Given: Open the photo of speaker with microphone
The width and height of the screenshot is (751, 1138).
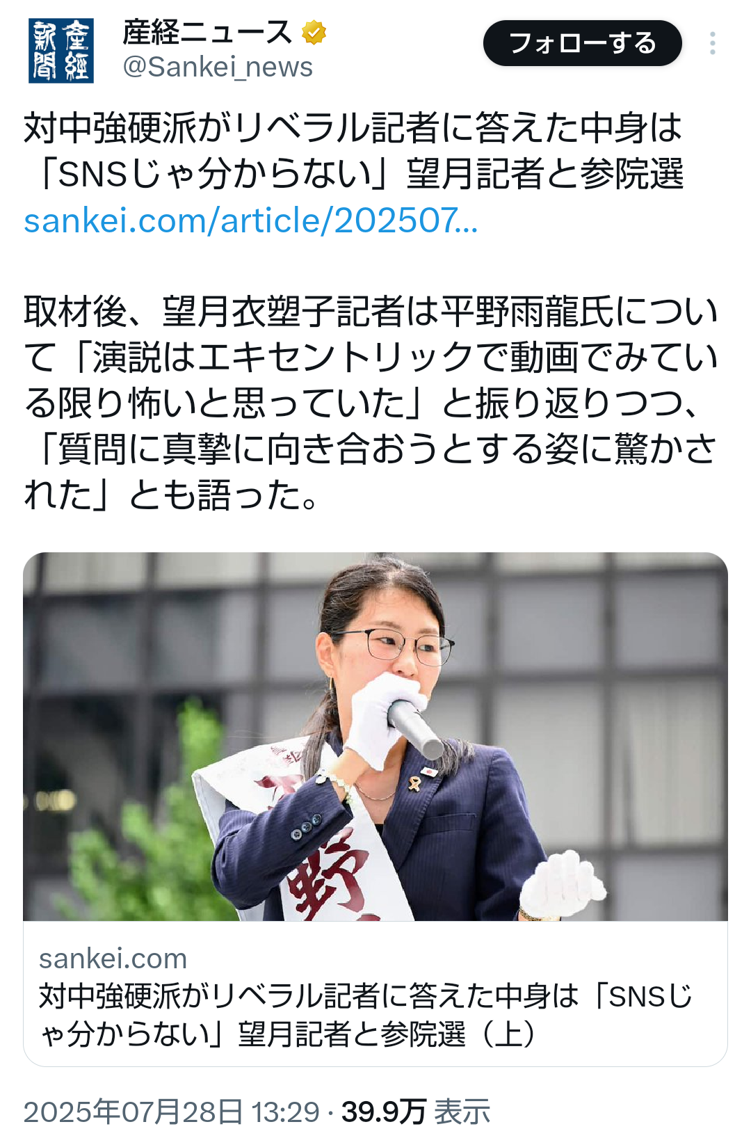Looking at the screenshot, I should [375, 737].
